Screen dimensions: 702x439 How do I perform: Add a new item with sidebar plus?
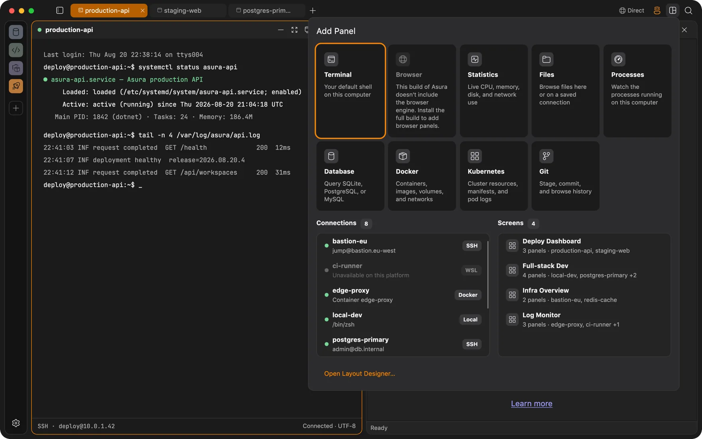16,108
